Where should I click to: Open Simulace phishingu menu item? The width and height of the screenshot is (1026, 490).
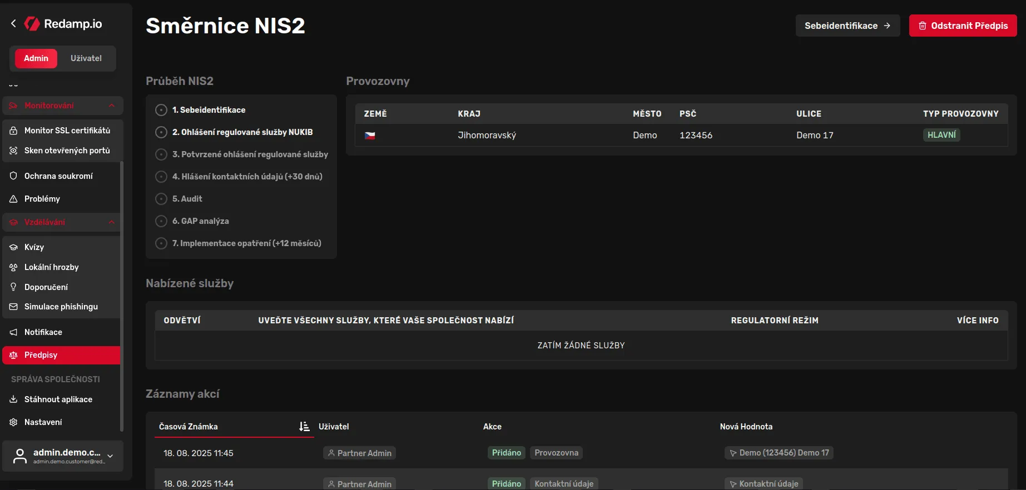click(61, 307)
